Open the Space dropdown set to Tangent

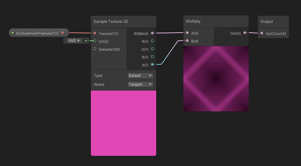point(140,84)
